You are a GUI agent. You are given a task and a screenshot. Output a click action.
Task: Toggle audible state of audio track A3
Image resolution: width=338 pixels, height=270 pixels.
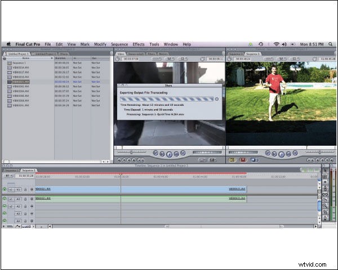click(x=5, y=214)
